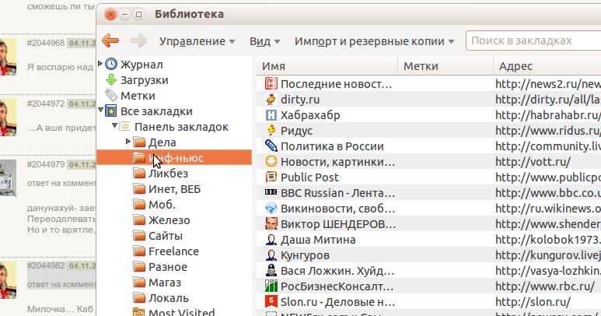
Task: Click the Public Post bookmark name
Action: click(309, 177)
